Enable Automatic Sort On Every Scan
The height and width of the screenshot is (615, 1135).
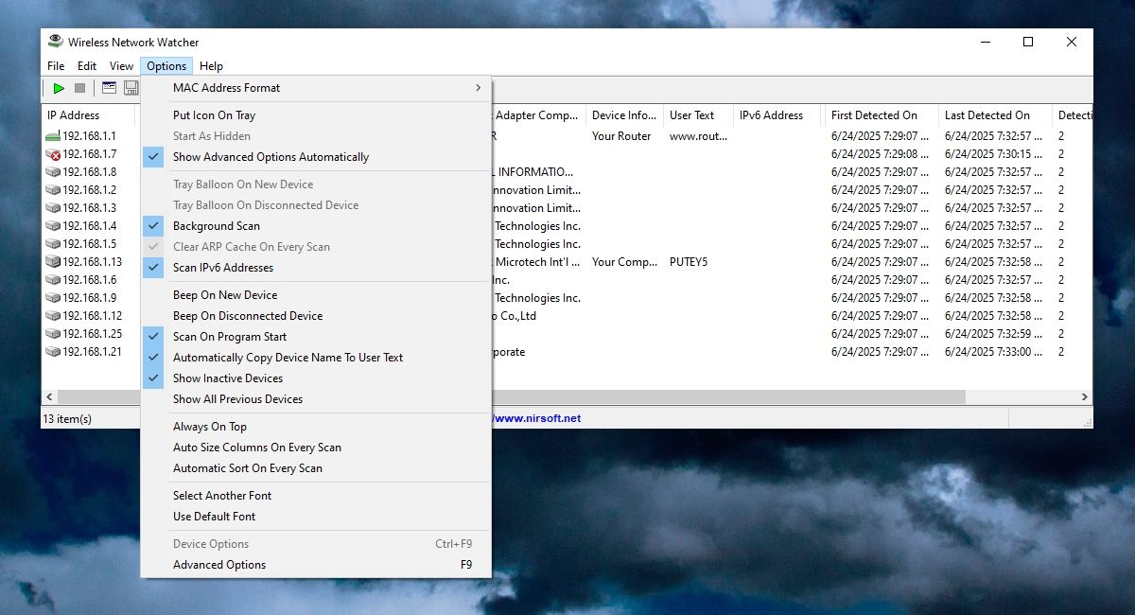click(316, 468)
